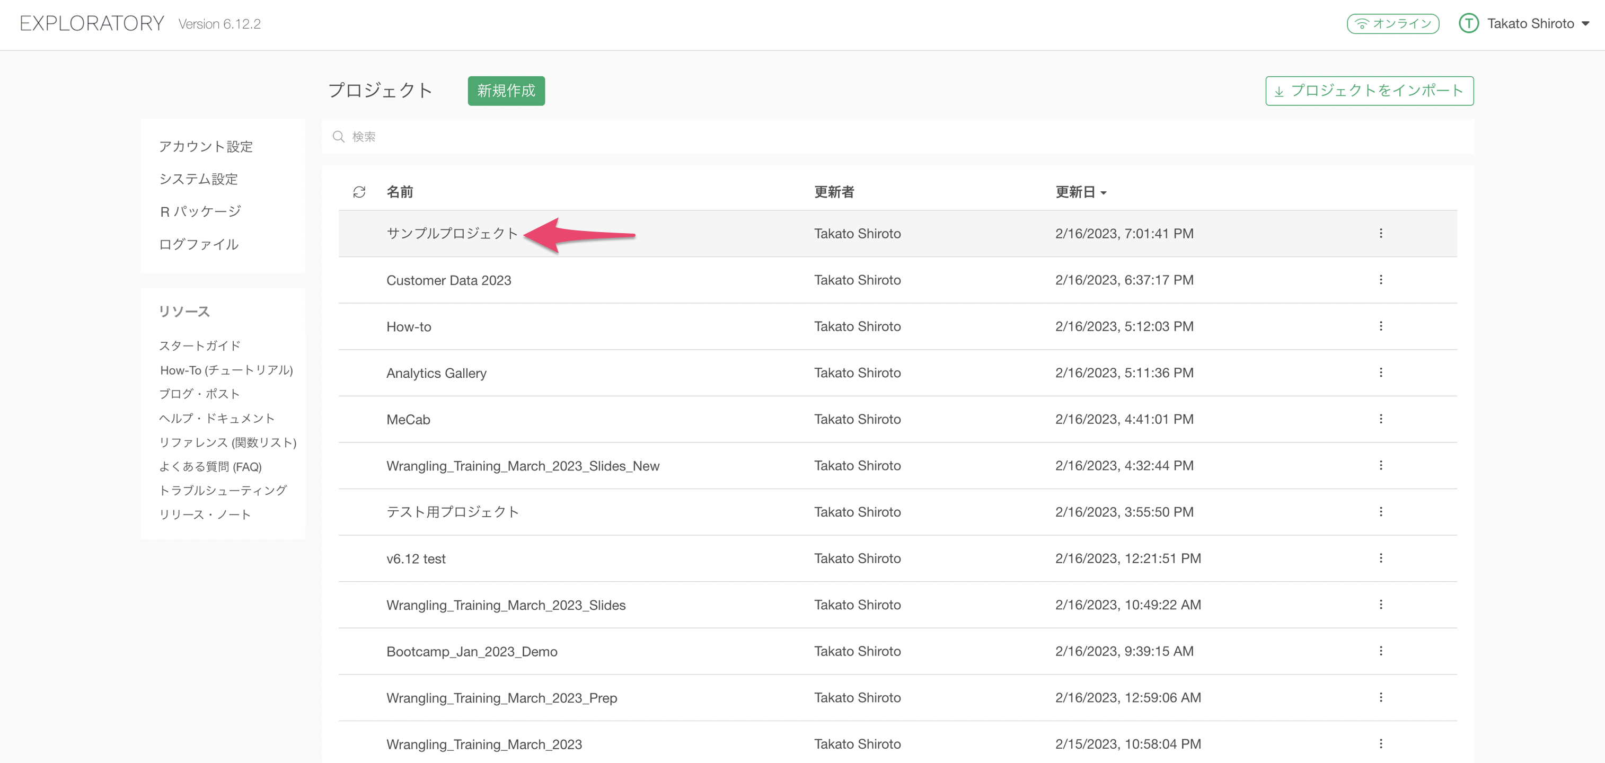Open more options for Bootcamp_Jan_2023_Demo

(1381, 651)
